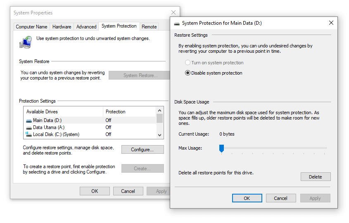
Task: Click the far right of the Max Usage slider track
Action: tap(325, 148)
